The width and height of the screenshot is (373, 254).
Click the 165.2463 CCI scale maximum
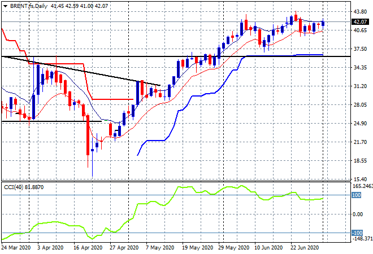point(362,186)
